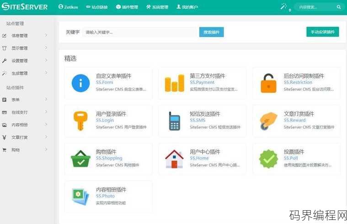Image resolution: width=347 pixels, height=224 pixels.
Task: Click the 投票插件 title text
Action: (294, 152)
